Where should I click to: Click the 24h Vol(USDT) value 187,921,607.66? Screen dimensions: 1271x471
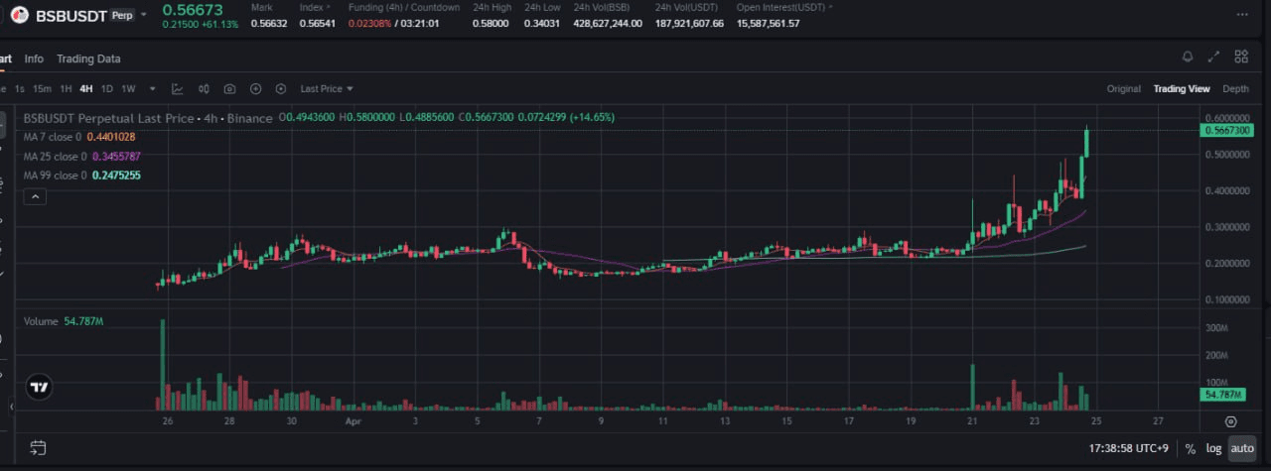pyautogui.click(x=690, y=23)
